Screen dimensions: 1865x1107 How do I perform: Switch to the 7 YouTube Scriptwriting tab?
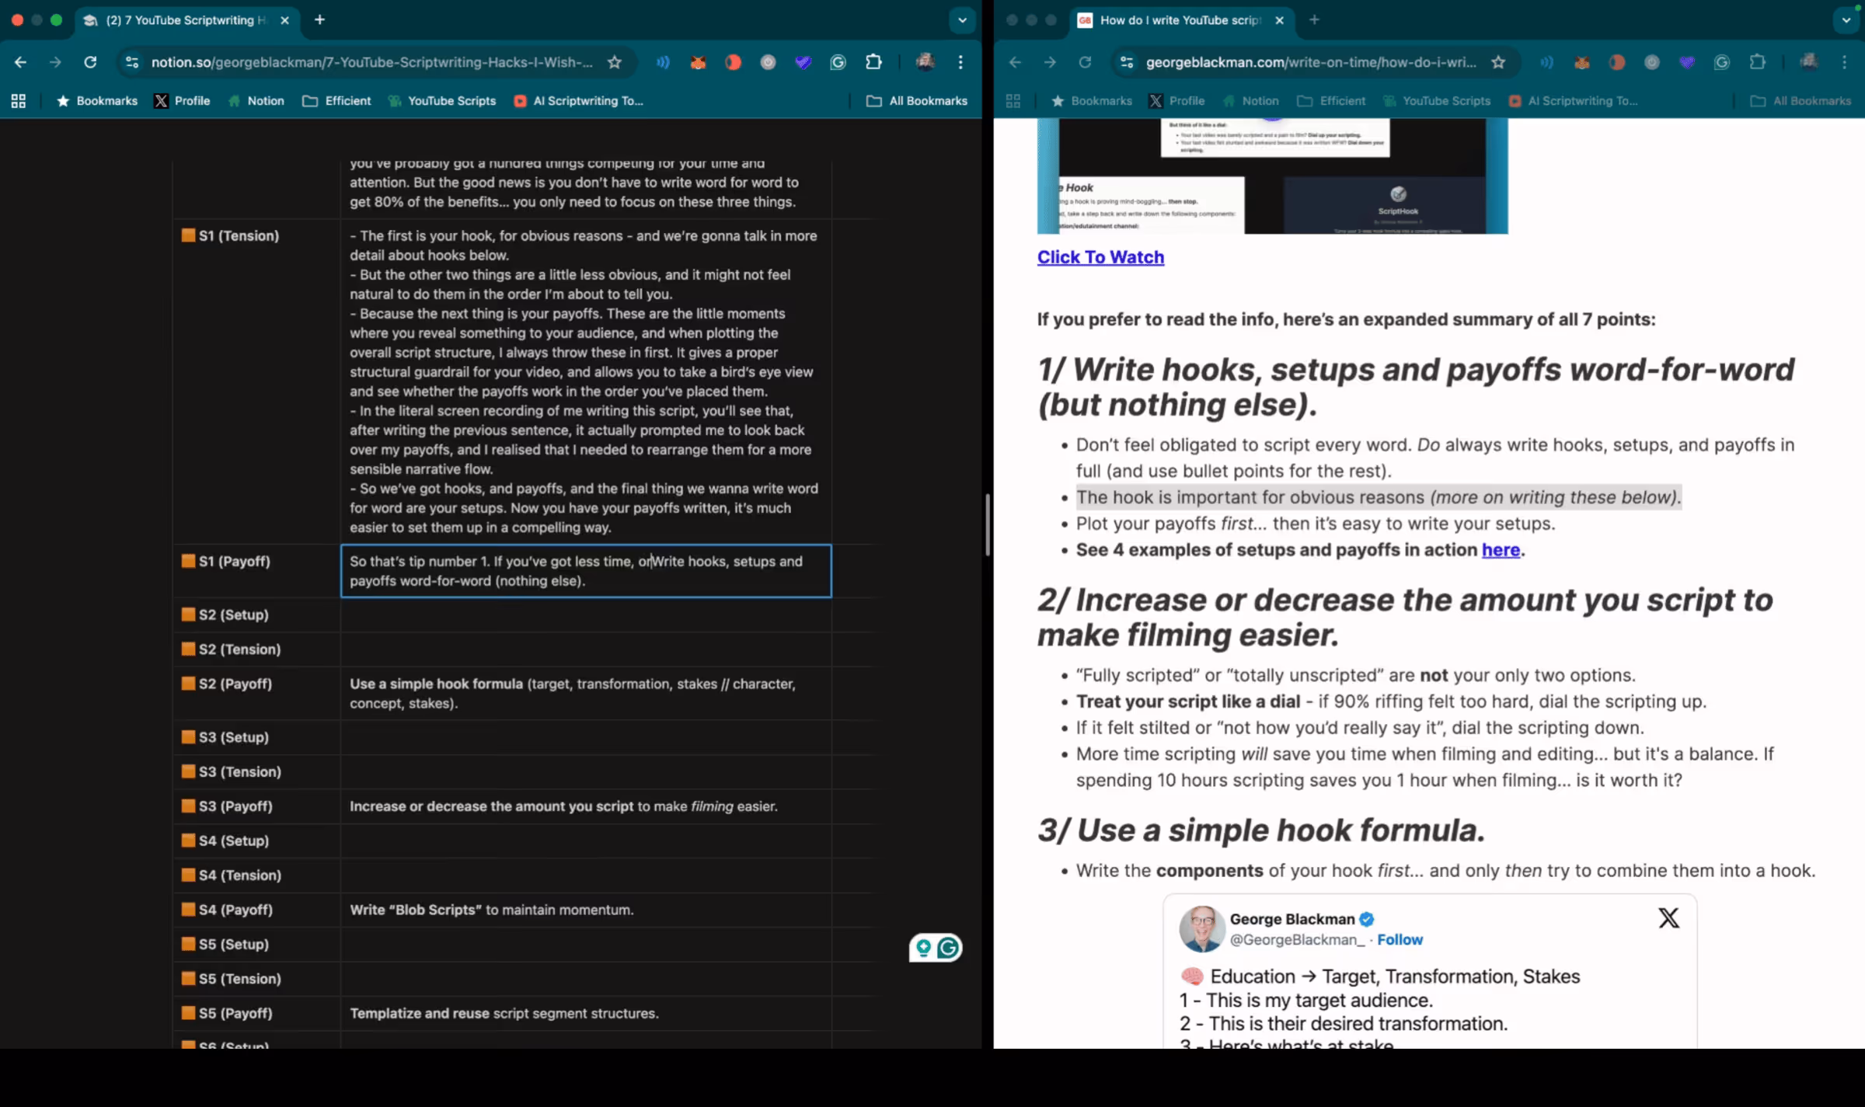coord(185,20)
